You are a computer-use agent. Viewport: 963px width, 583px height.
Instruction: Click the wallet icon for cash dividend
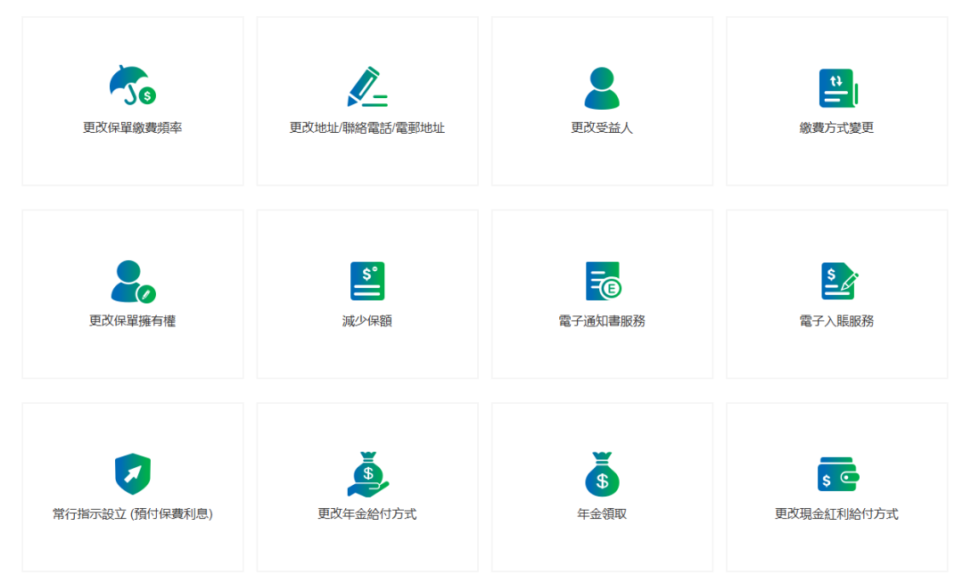(x=837, y=473)
